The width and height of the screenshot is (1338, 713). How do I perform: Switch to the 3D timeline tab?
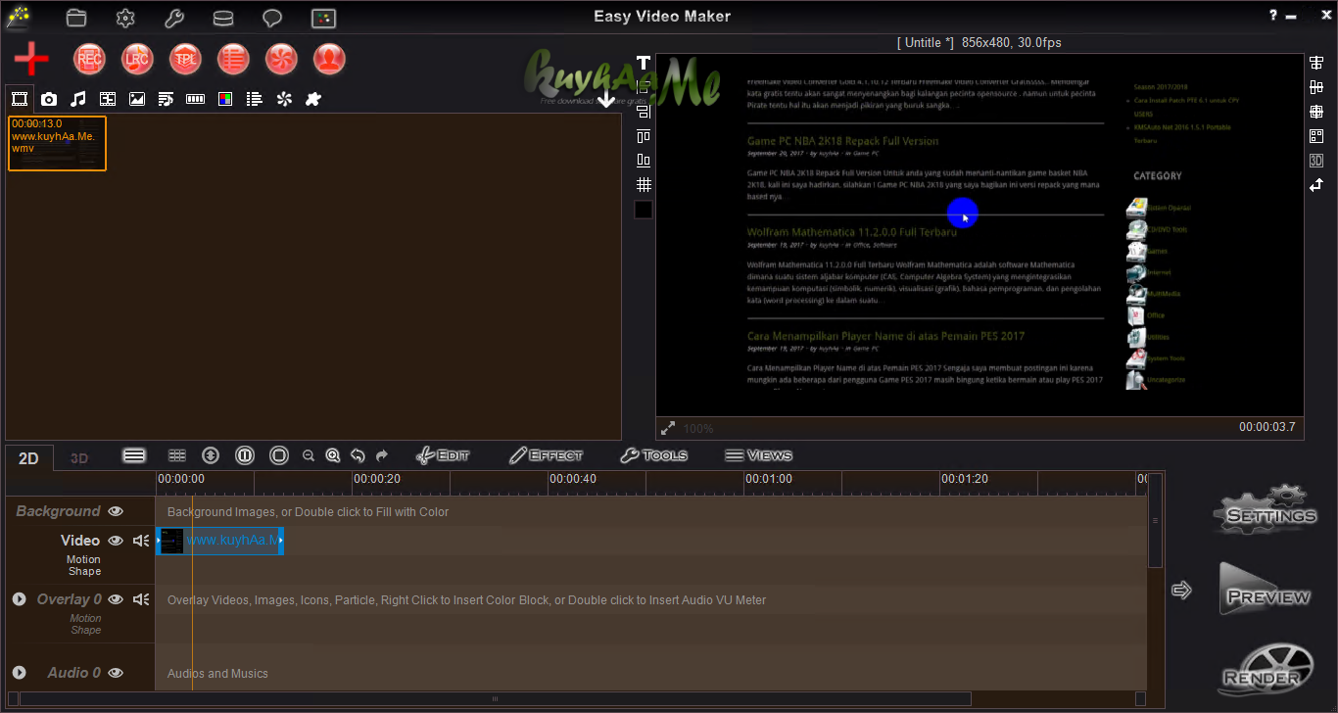pyautogui.click(x=79, y=458)
